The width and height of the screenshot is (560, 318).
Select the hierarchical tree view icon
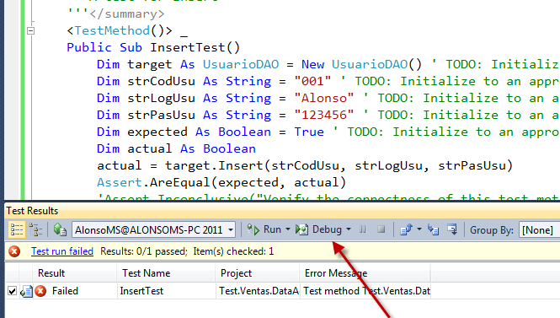(x=35, y=229)
